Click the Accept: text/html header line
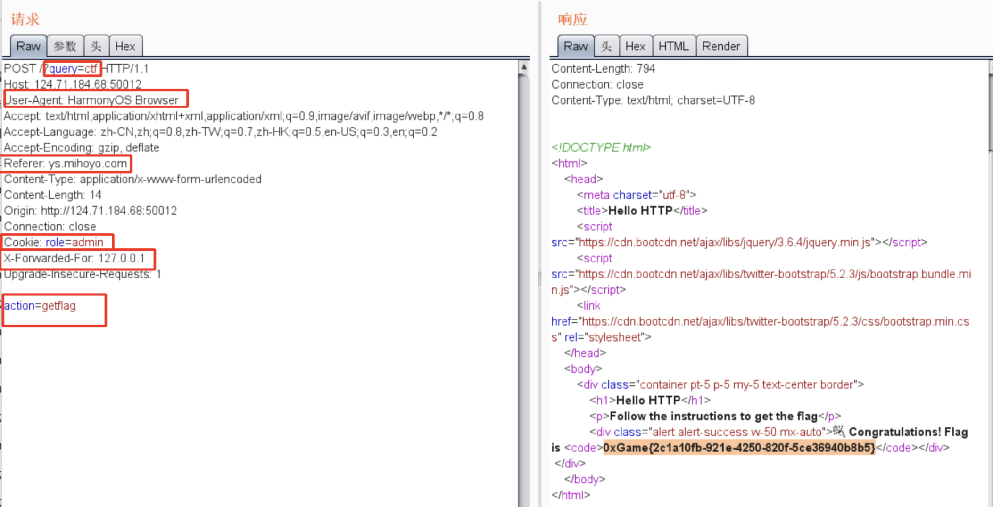The image size is (993, 507). coord(244,116)
